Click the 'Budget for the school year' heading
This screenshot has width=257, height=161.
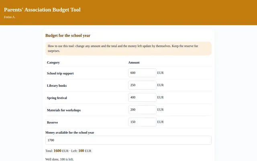coord(68,35)
